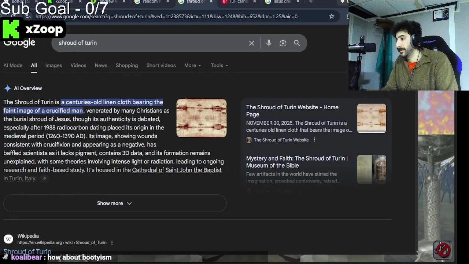Click the link icon after 'in Turin, Italy'
Screen dimensions: 469x264
point(44,179)
